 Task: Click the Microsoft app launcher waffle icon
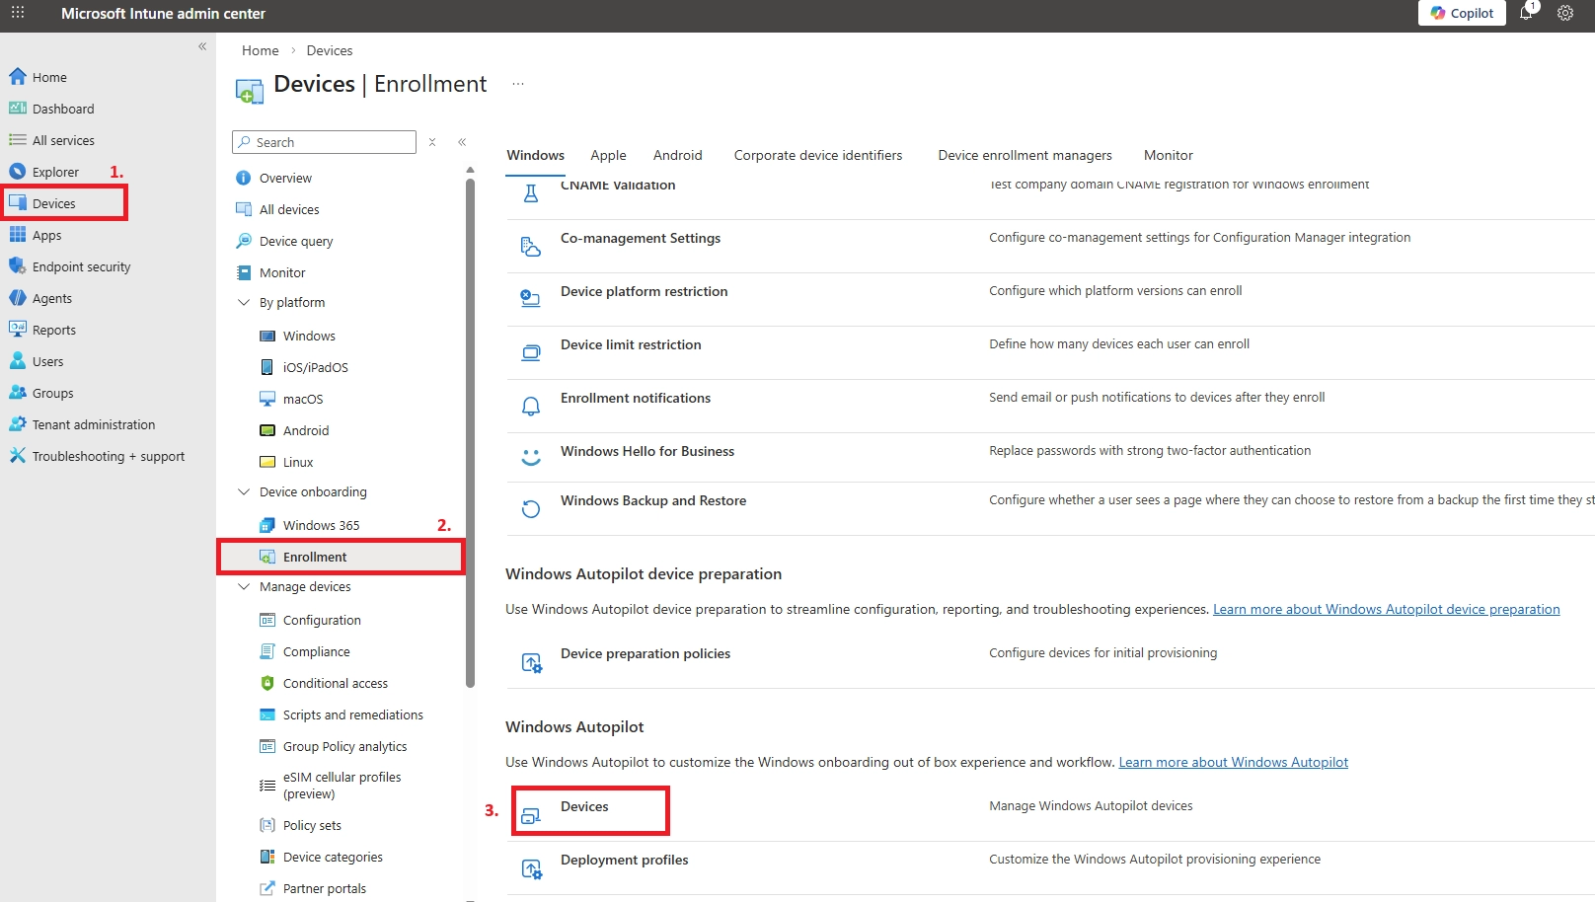(x=17, y=13)
